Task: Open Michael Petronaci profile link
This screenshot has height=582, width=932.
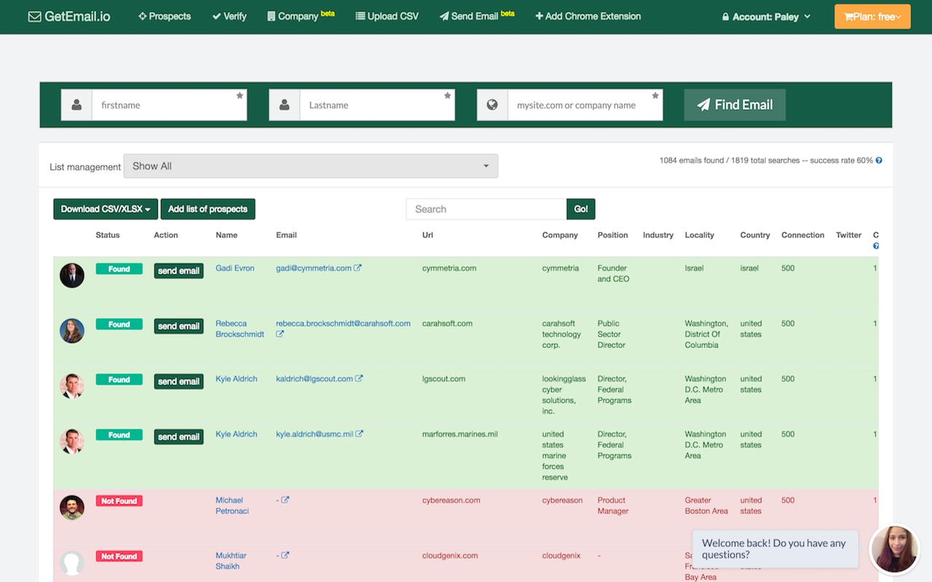Action: point(232,506)
